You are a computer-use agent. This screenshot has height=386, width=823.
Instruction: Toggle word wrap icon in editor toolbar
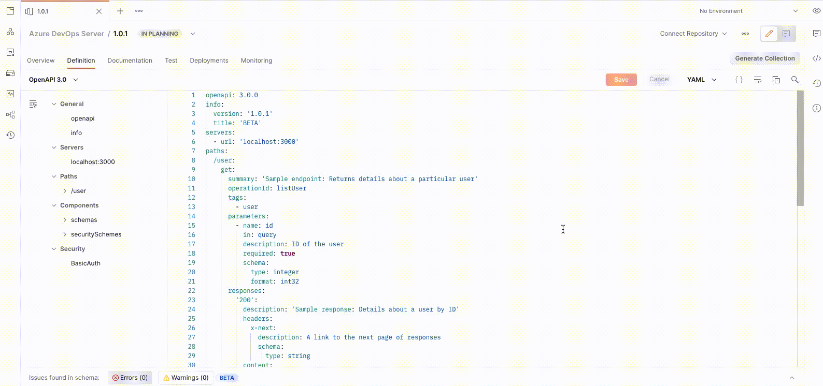tap(757, 80)
